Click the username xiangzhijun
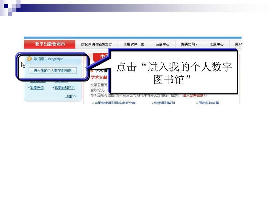 [x=55, y=59]
